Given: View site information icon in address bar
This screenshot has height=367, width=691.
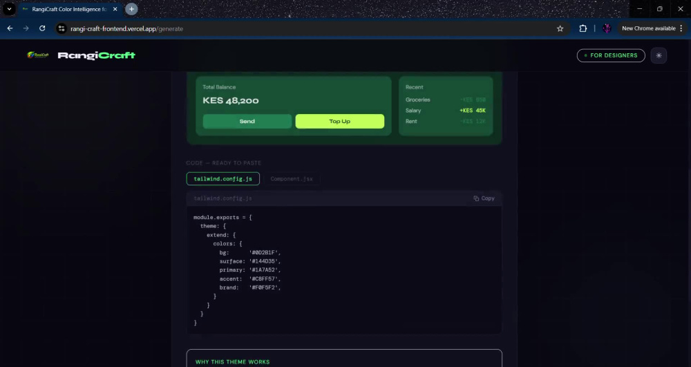Looking at the screenshot, I should tap(61, 28).
